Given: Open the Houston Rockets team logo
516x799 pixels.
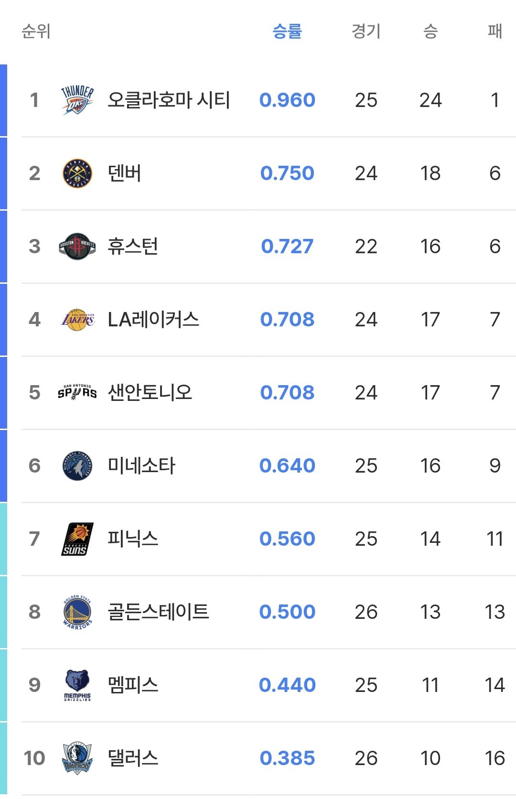Looking at the screenshot, I should [x=77, y=247].
